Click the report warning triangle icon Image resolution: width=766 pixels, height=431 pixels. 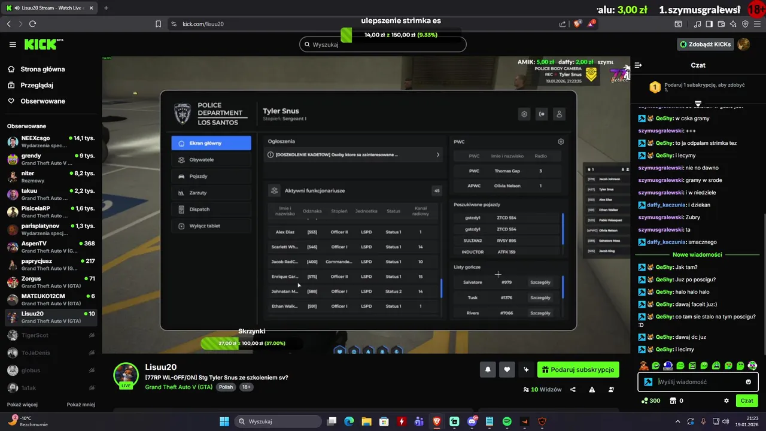(x=592, y=390)
